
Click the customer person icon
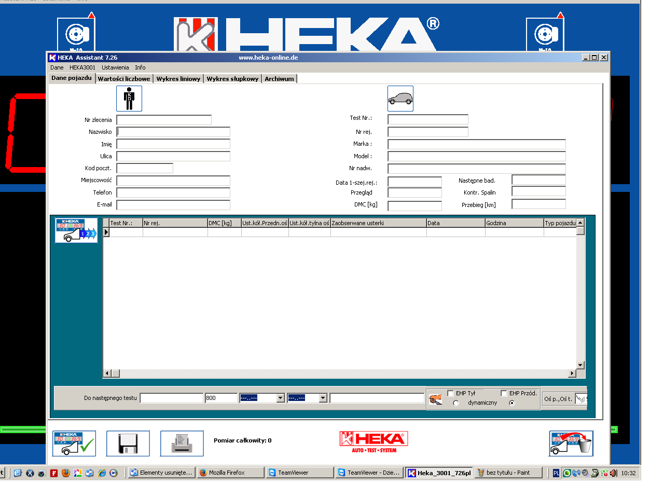coord(129,99)
